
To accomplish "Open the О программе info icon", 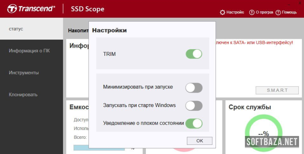I will [252, 12].
